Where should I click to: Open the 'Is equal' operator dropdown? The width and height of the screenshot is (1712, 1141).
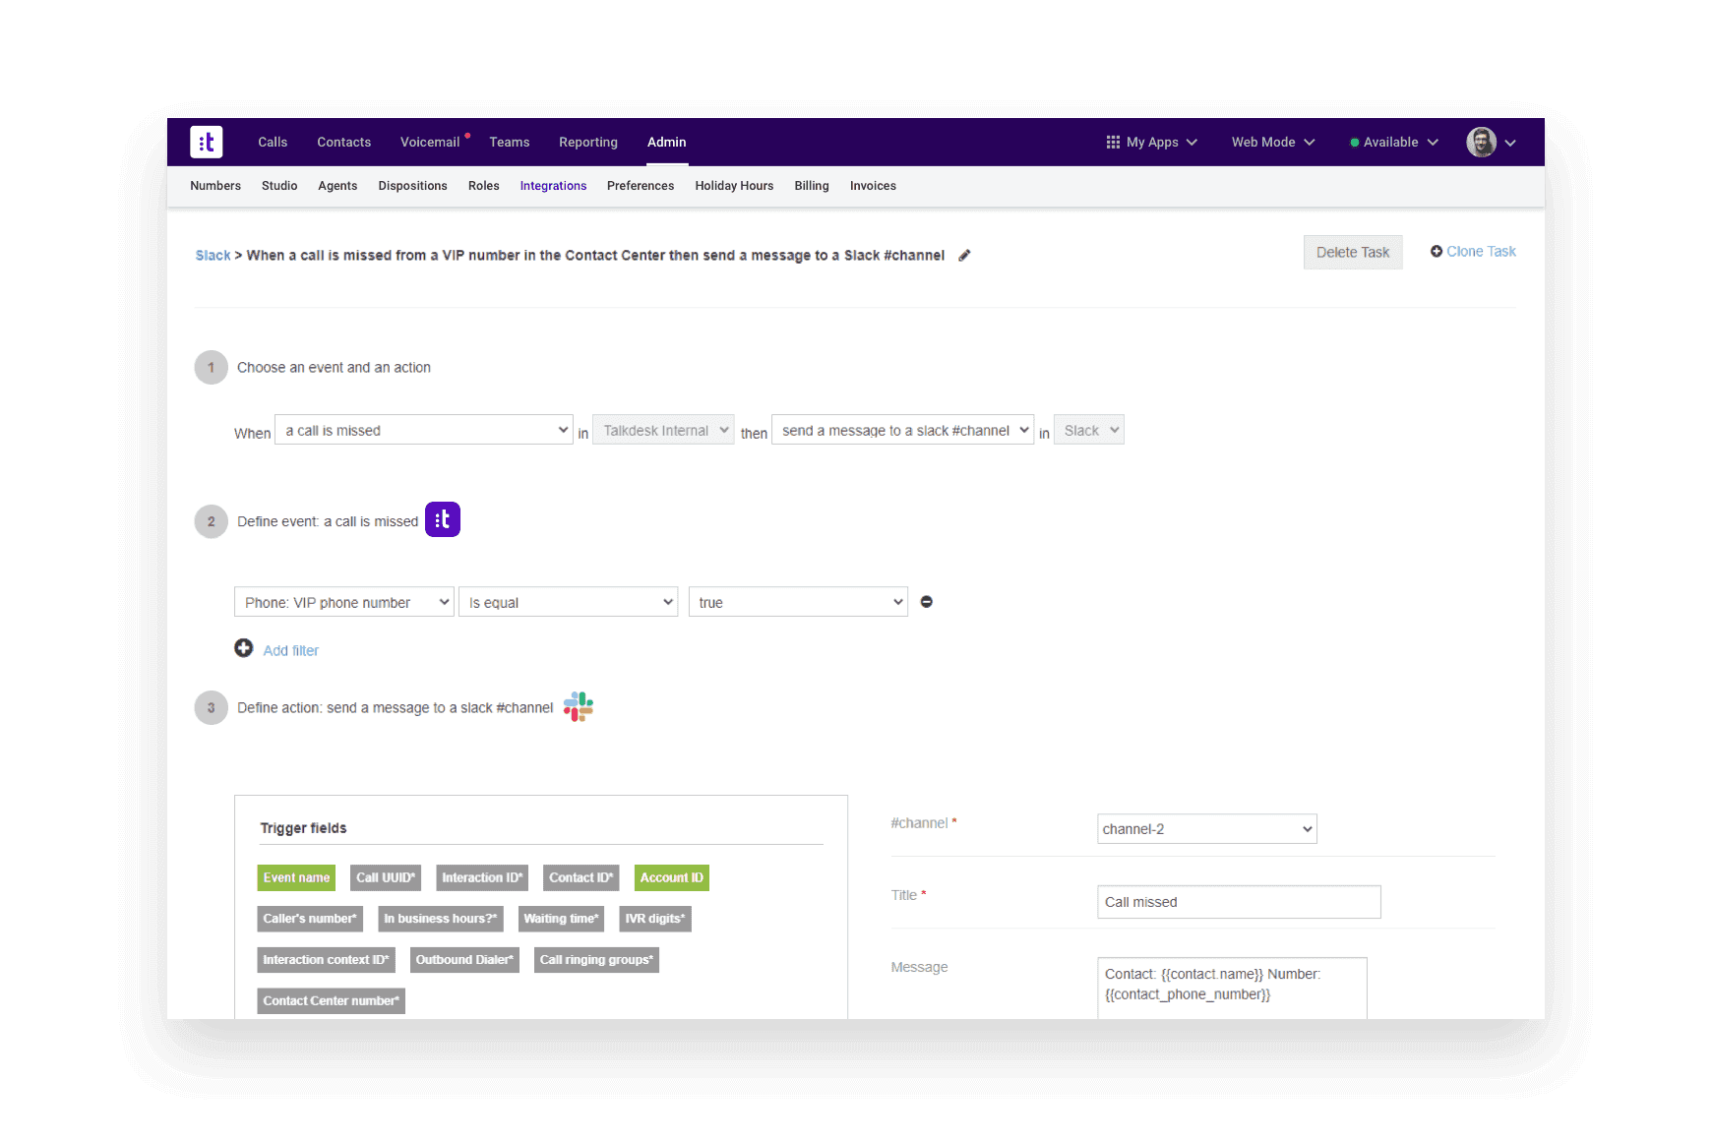click(568, 601)
